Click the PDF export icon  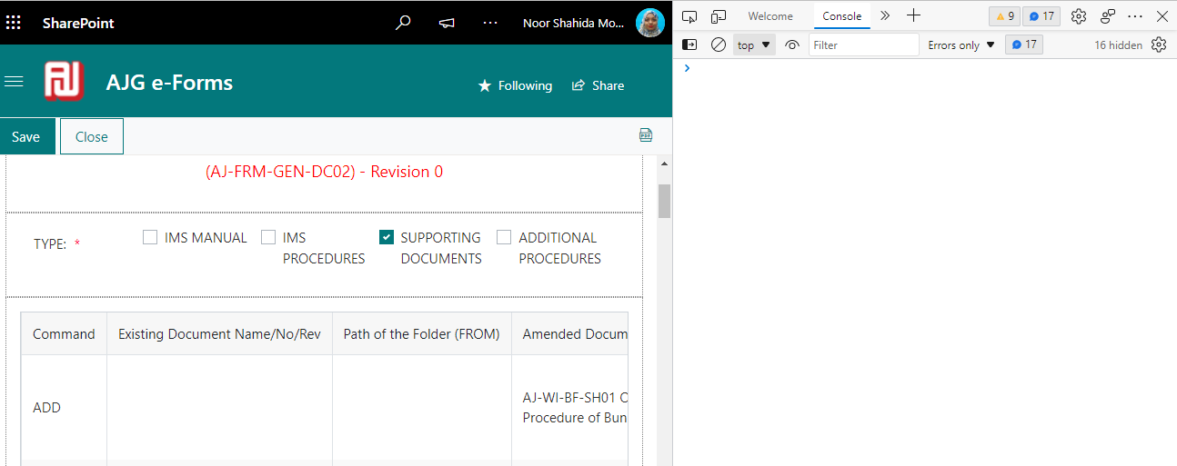pos(646,135)
